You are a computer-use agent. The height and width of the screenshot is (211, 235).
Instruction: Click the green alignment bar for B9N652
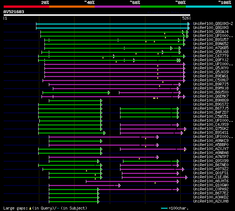115,44
